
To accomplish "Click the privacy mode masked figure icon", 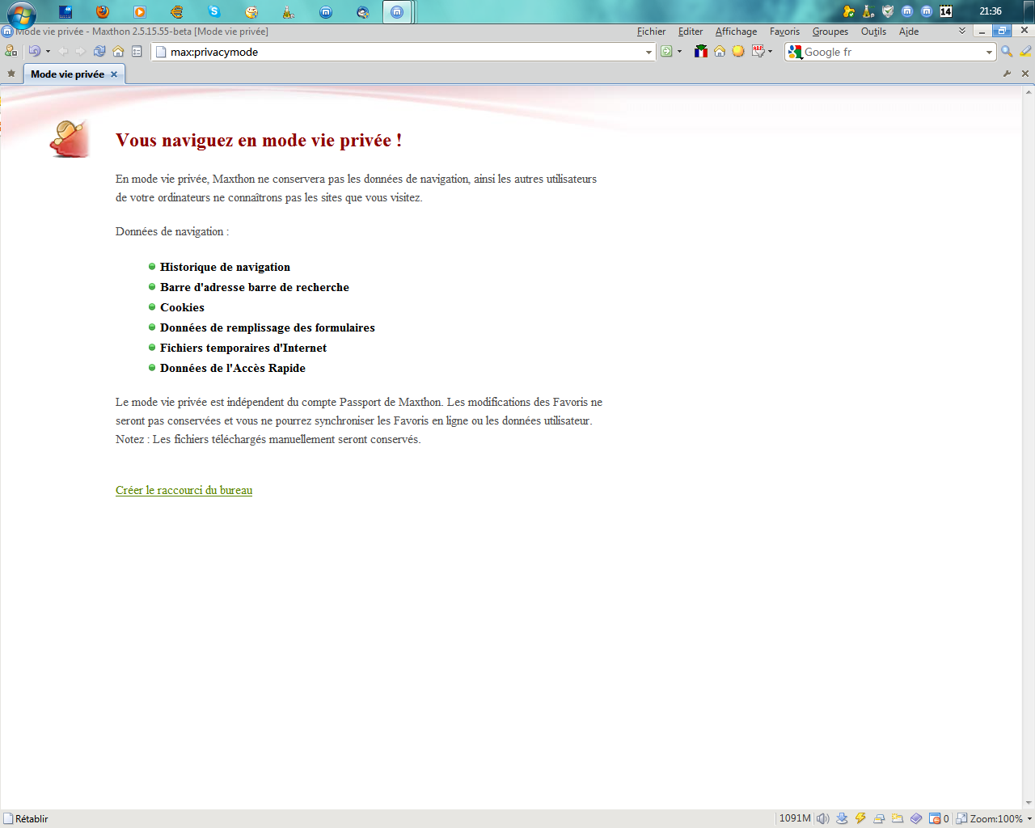I will 70,139.
